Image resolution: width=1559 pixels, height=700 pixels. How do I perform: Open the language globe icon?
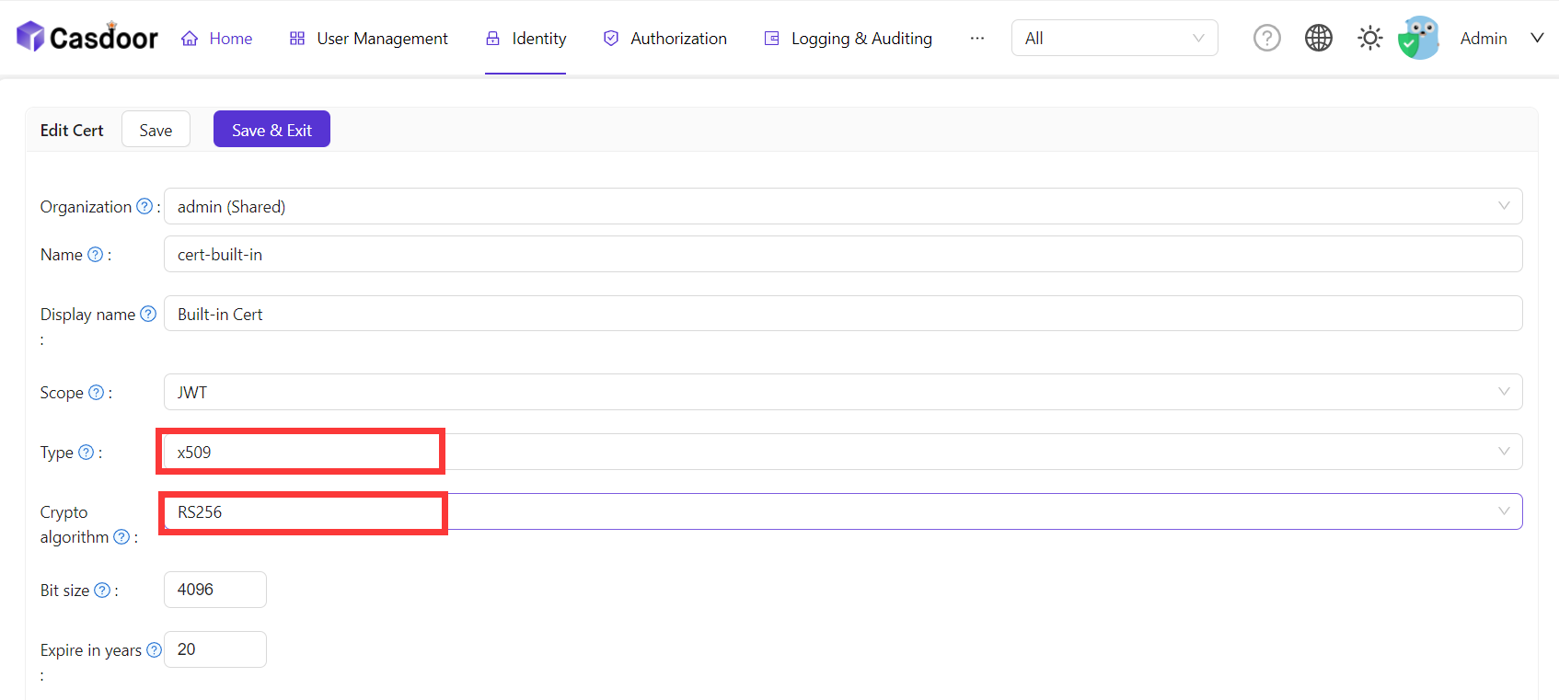[1318, 38]
